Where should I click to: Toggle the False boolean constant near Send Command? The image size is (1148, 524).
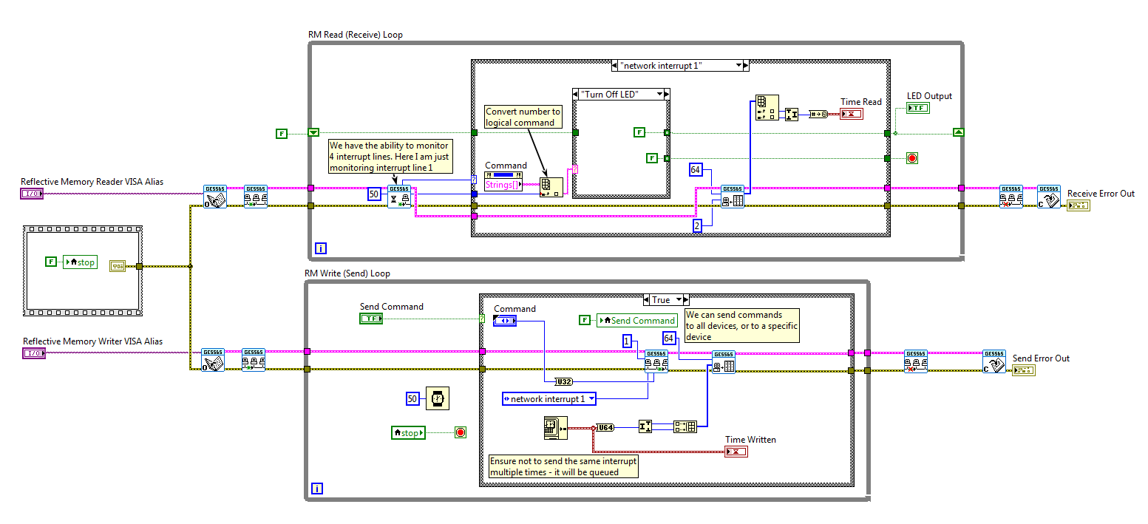[583, 320]
